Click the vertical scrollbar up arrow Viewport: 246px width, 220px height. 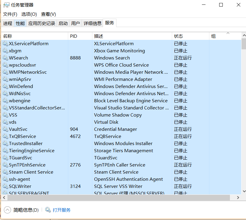click(x=244, y=35)
